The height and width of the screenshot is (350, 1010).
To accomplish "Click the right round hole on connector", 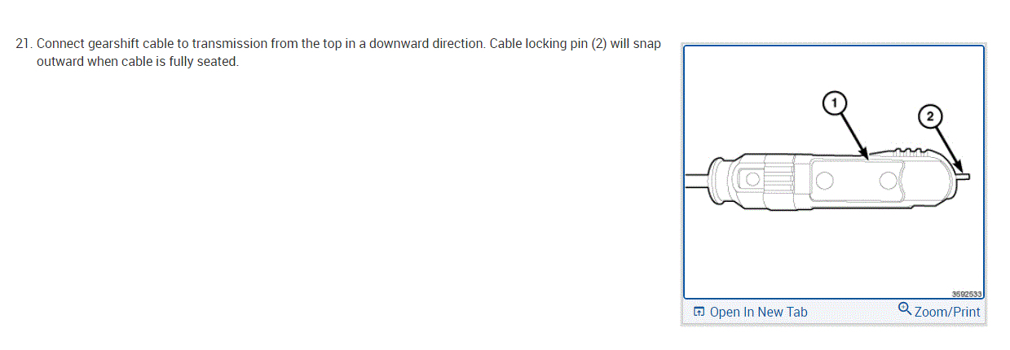I will 888,180.
